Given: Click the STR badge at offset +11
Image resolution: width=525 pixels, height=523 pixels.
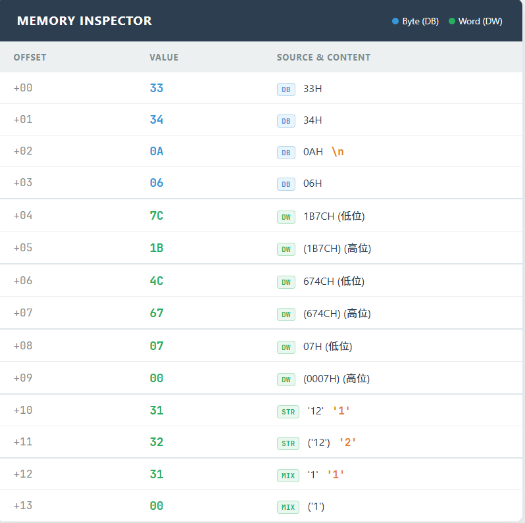Looking at the screenshot, I should (x=288, y=443).
